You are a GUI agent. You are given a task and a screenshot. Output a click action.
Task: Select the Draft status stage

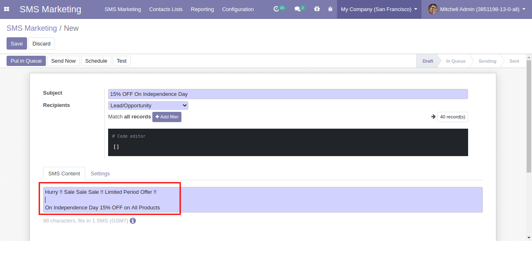click(428, 61)
